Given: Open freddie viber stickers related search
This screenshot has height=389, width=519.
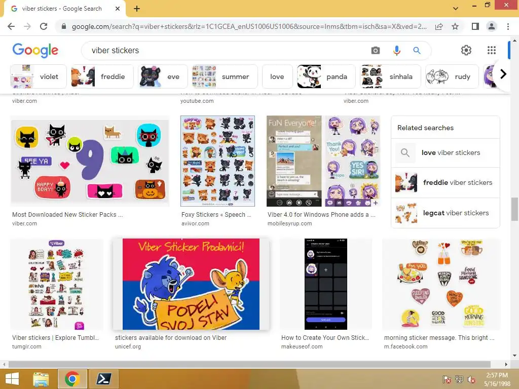Looking at the screenshot, I should pos(445,182).
